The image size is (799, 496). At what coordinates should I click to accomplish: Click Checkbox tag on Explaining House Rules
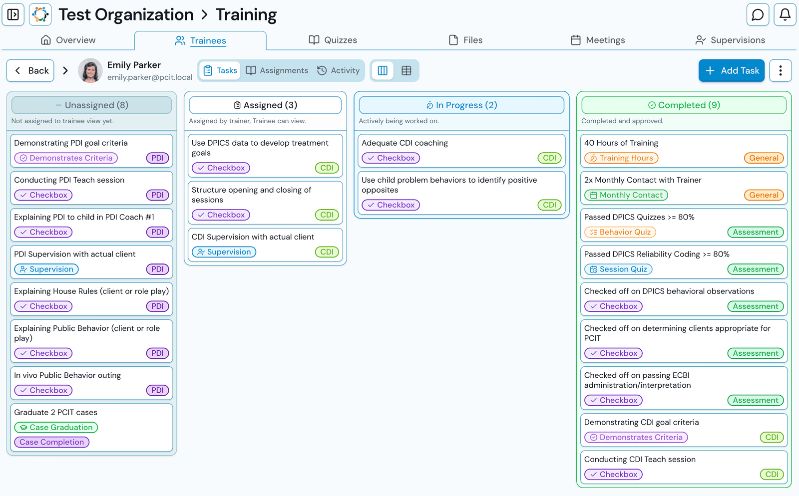[x=43, y=306]
